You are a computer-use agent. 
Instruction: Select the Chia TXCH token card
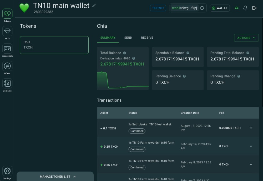[54, 45]
